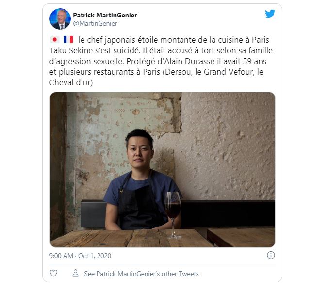Visit the @MartinGenier handle link
This screenshot has width=312, height=292.
coord(95,23)
